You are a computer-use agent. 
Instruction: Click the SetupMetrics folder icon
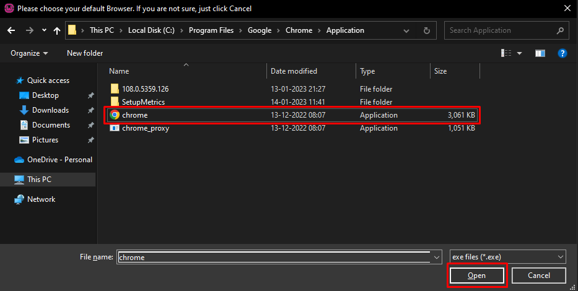(115, 102)
